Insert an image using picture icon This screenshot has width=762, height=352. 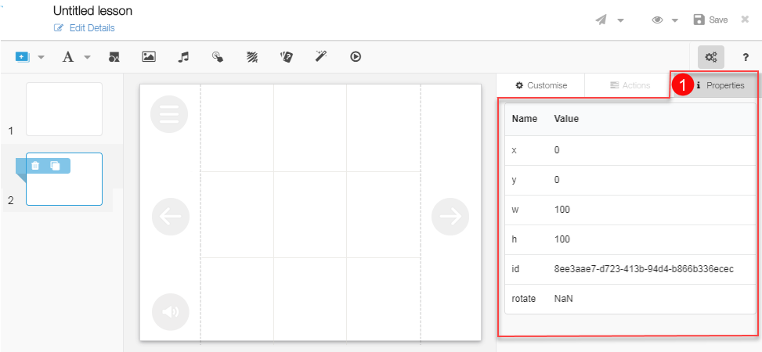coord(148,57)
